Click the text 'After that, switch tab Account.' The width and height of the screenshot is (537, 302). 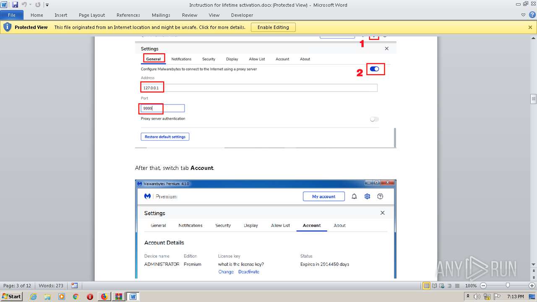pyautogui.click(x=175, y=168)
